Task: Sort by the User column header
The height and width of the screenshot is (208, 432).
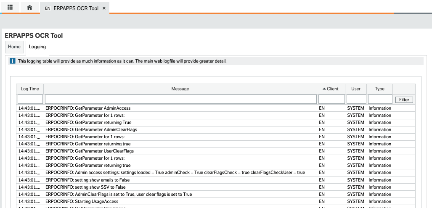Action: click(x=356, y=89)
